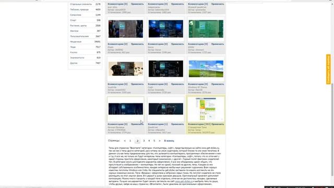The image size is (334, 188).
Task: Open Комментарии for the Windows XP Theme
Action: pos(198,84)
